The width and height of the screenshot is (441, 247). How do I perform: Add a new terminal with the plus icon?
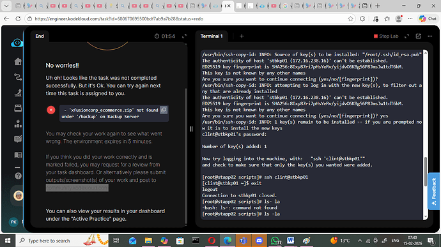(x=242, y=36)
